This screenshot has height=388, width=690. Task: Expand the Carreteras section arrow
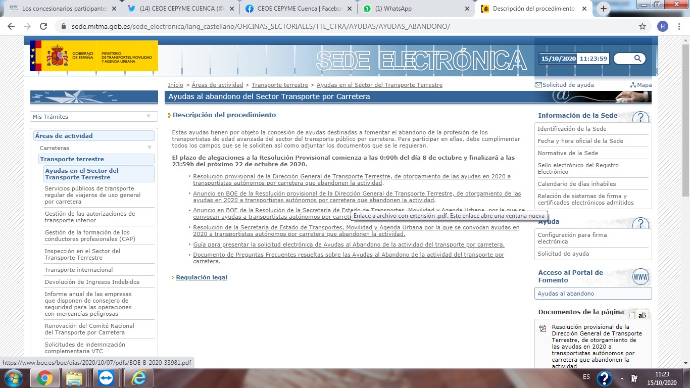pyautogui.click(x=149, y=148)
